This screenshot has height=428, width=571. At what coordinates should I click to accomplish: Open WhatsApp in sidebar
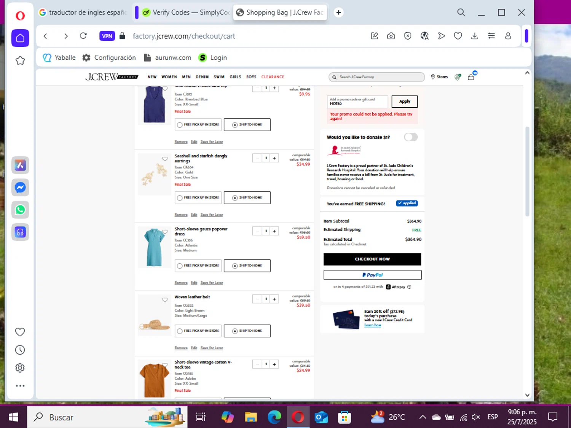point(20,210)
